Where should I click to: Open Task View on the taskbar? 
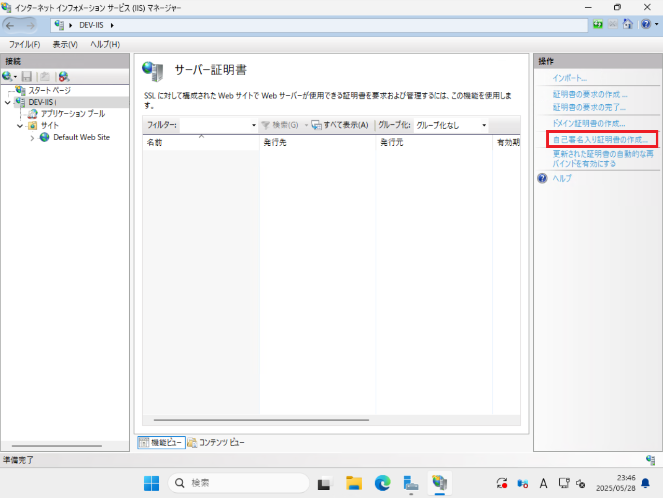(325, 483)
